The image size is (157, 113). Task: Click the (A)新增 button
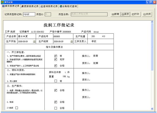[x=115, y=14]
